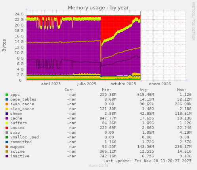Viewport: 197px width, 170px height.
Task: Click the 'vmalloc_used' legend label
Action: [x=25, y=137]
